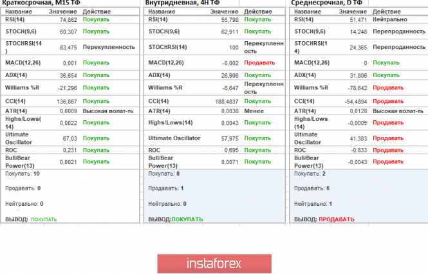Select the Внутридневная, 4H ТФ heading
The width and height of the screenshot is (428, 274).
(x=182, y=3)
